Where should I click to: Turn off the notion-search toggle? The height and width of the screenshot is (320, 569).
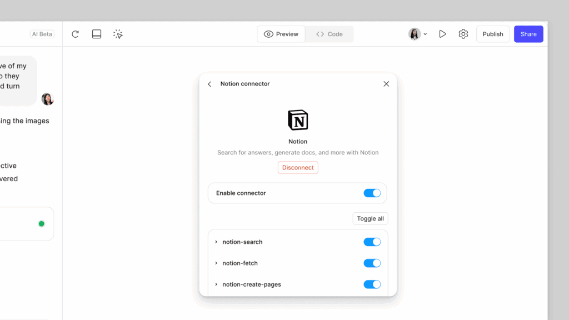click(x=372, y=242)
